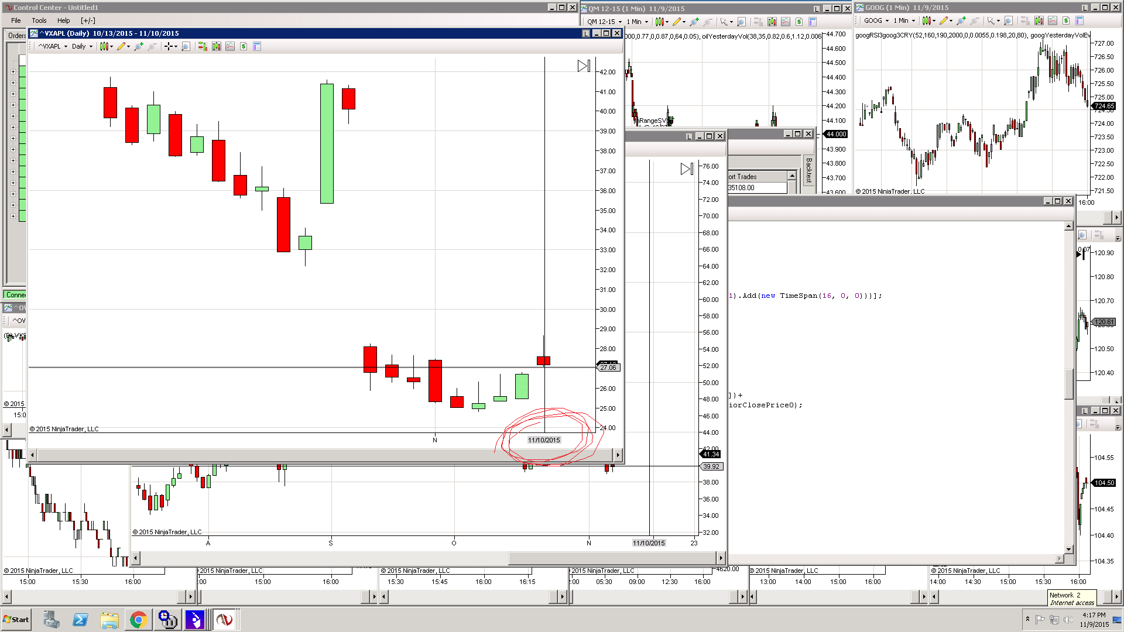Open the GOOG instrument dropdown
This screenshot has height=632, width=1124.
tap(876, 20)
